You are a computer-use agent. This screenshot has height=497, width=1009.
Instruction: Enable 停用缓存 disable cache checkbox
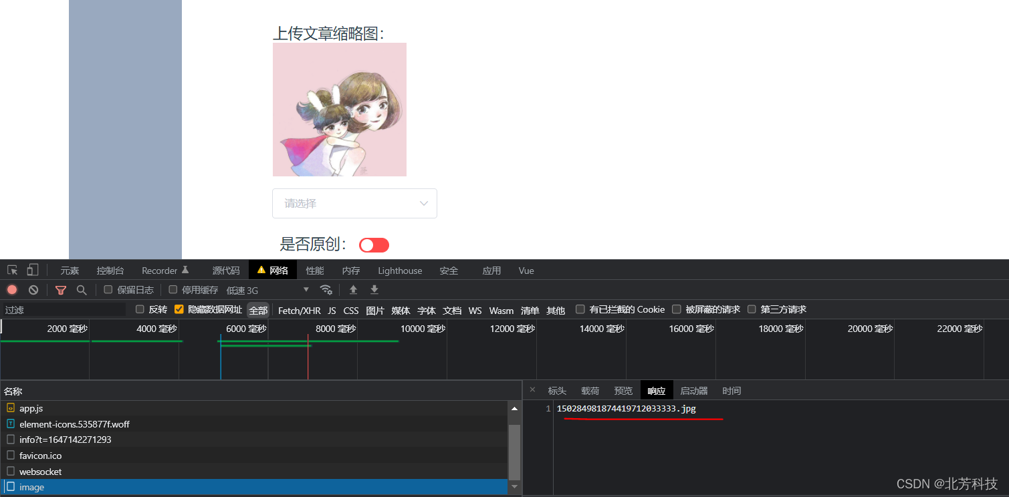(173, 290)
